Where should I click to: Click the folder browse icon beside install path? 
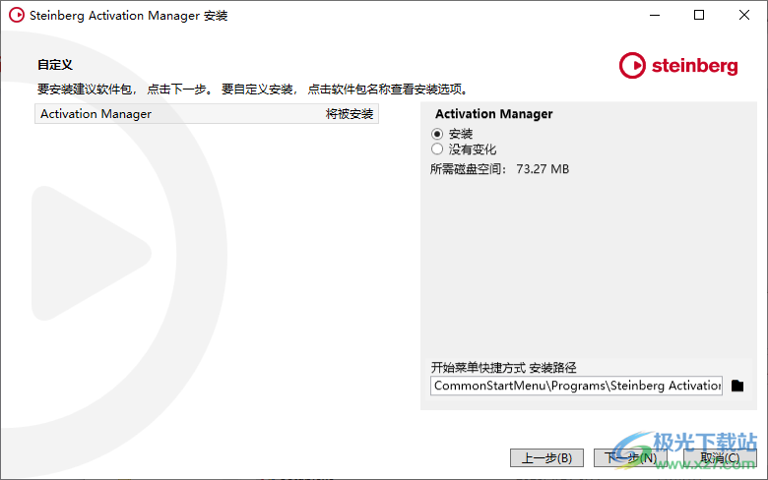click(737, 386)
